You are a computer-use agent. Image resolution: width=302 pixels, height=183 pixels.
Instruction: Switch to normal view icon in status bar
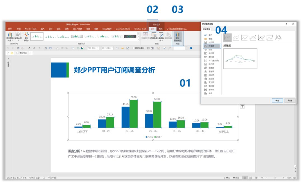pos(245,178)
